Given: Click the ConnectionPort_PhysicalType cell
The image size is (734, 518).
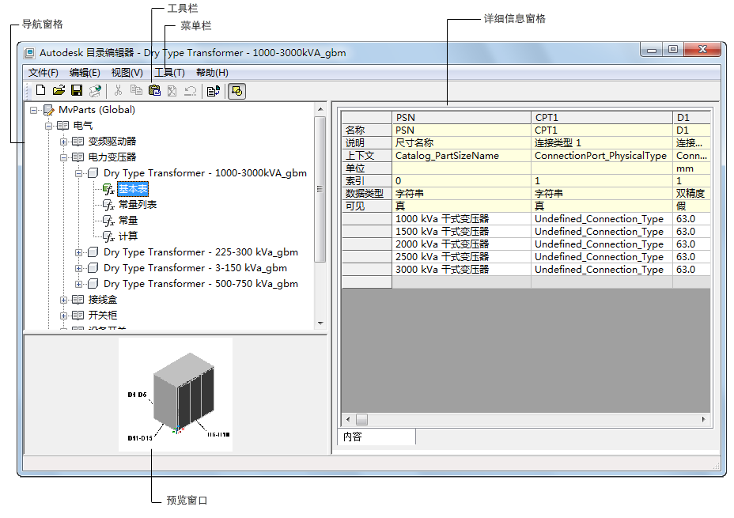Looking at the screenshot, I should coord(602,155).
